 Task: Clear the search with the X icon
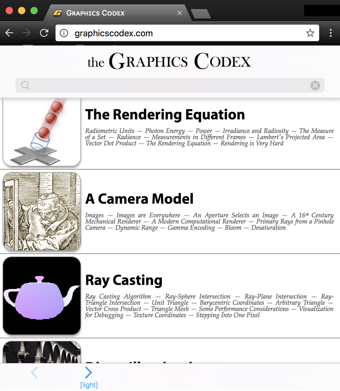tap(315, 85)
